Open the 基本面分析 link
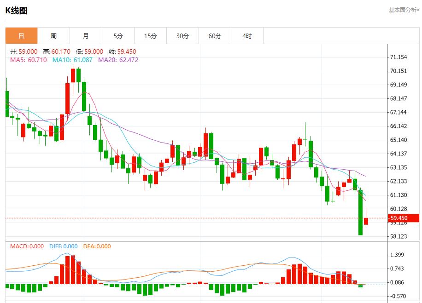422x303 pixels. 404,10
